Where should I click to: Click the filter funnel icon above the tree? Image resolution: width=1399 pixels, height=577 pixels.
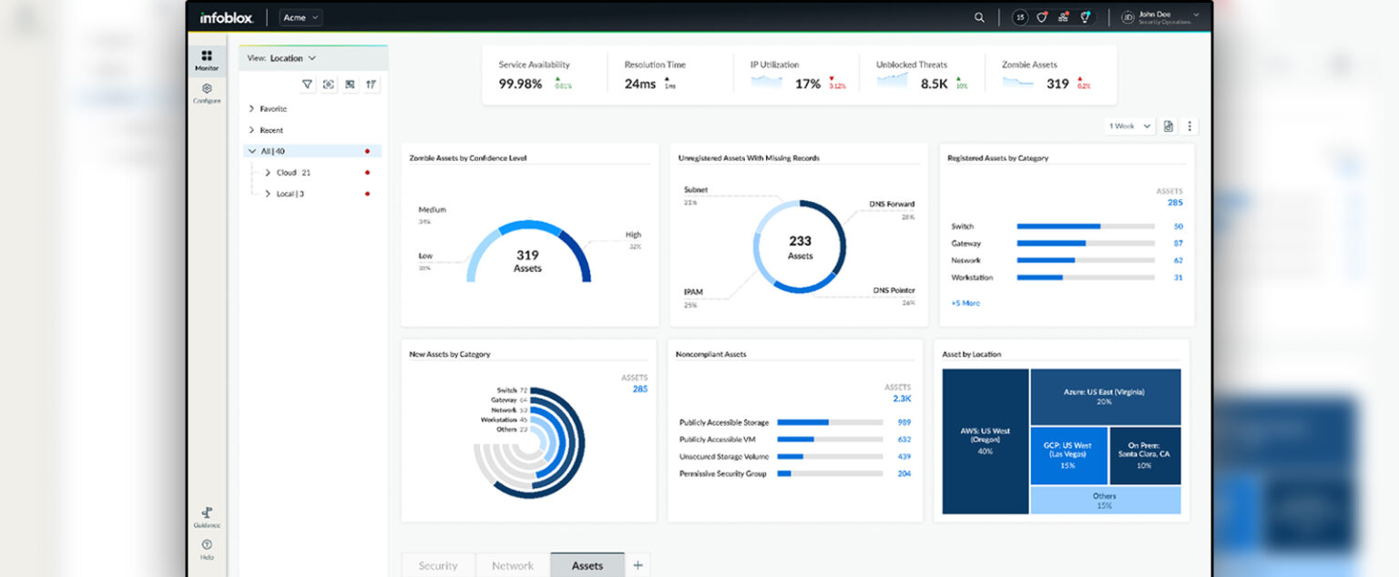(309, 84)
